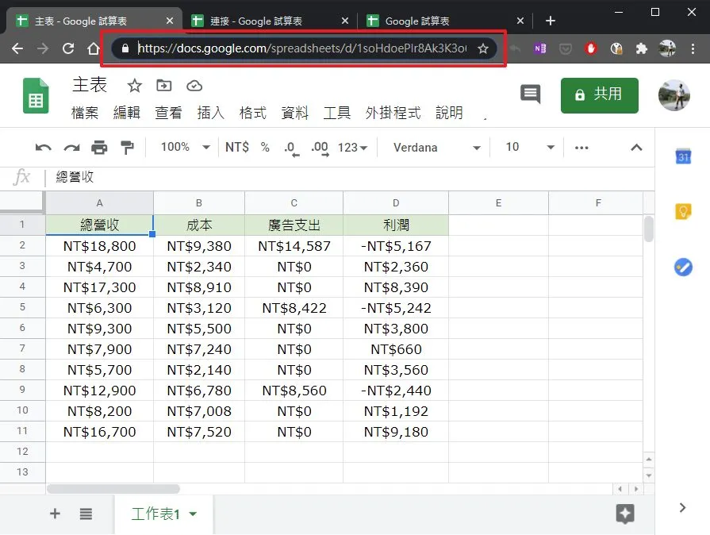Close the 主表 browser tab
Screen dimensions: 710x535
(169, 21)
